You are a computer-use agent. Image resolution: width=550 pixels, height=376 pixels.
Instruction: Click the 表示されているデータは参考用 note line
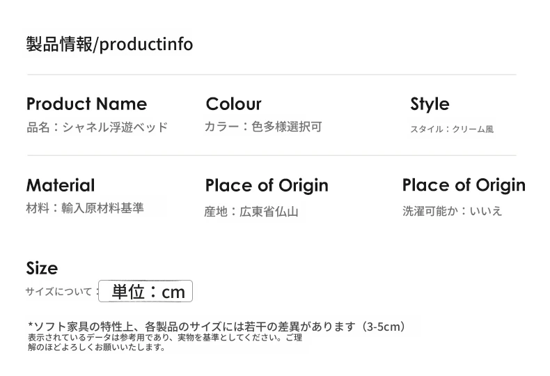164,338
